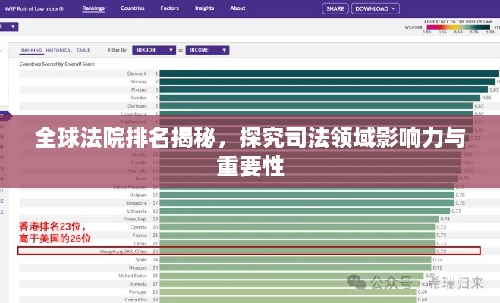Select the Norway bar ranked 2
The image size is (500, 303).
click(x=328, y=82)
